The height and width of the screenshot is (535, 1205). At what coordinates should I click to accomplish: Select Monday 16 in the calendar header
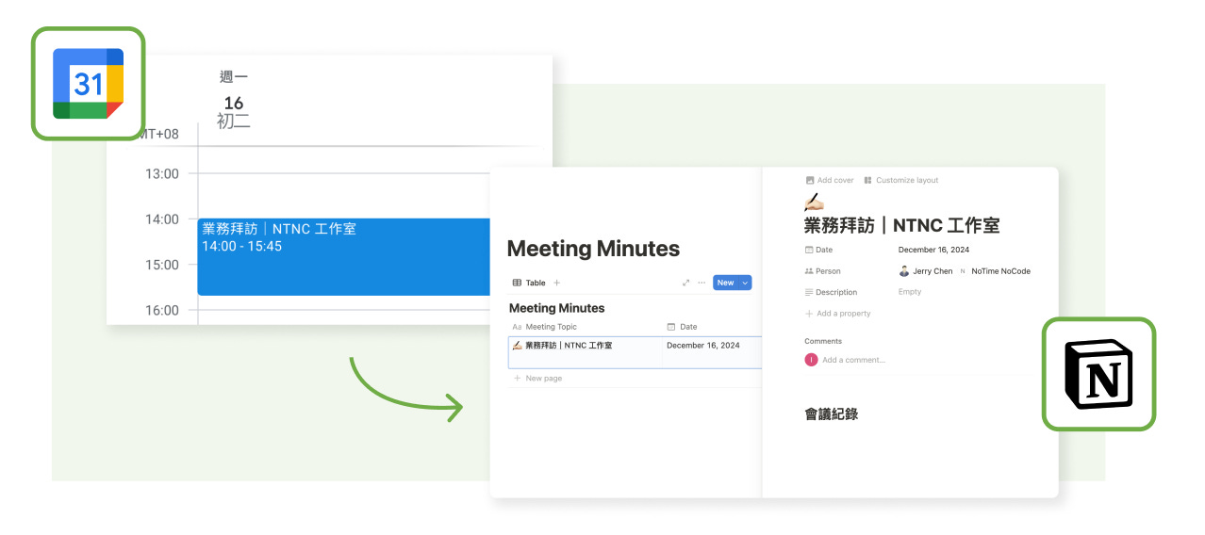[x=234, y=103]
